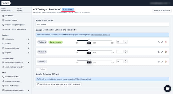Click Global T-Score Boosts trend icon
This screenshot has height=94, width=173.
[x=4, y=29]
